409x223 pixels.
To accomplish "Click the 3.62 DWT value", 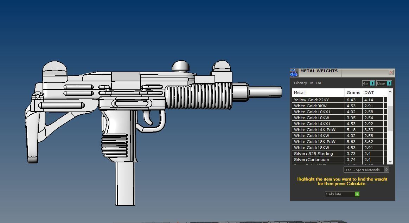I will 369,142.
